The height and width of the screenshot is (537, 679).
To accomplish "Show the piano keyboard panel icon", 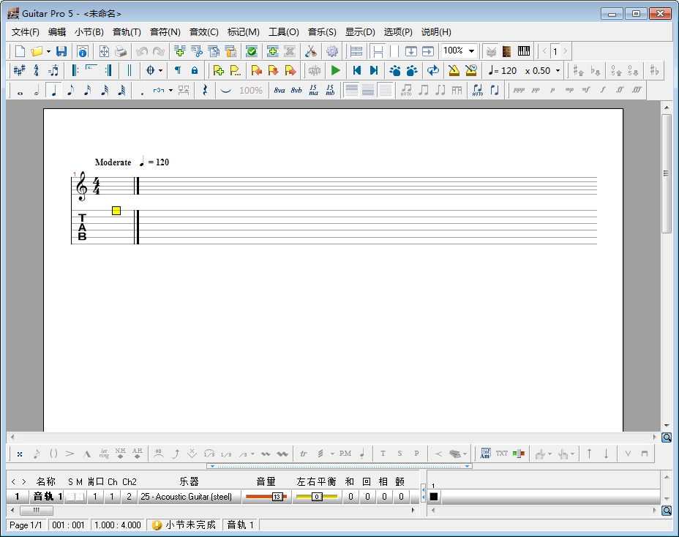I will (524, 51).
